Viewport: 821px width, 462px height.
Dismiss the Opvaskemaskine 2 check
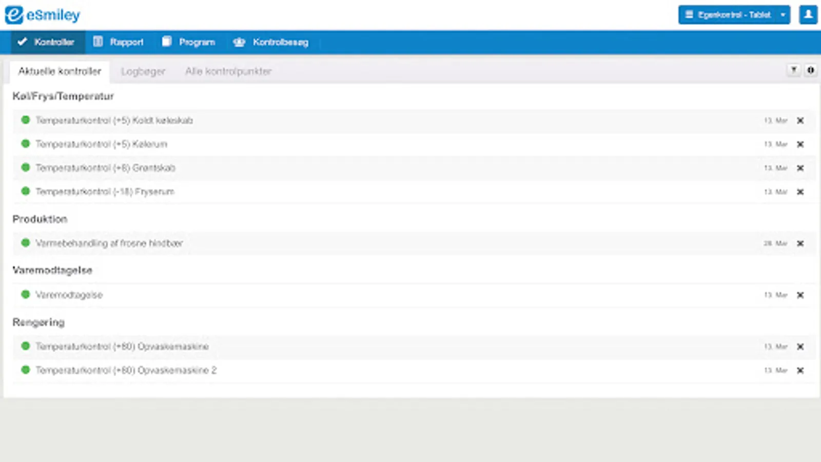800,370
